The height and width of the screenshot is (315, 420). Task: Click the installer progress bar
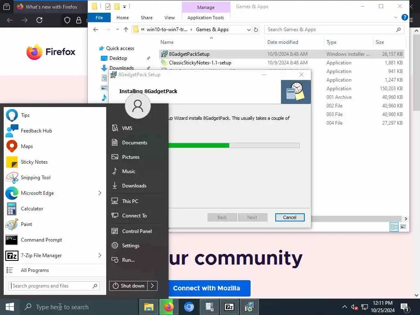pos(234,146)
